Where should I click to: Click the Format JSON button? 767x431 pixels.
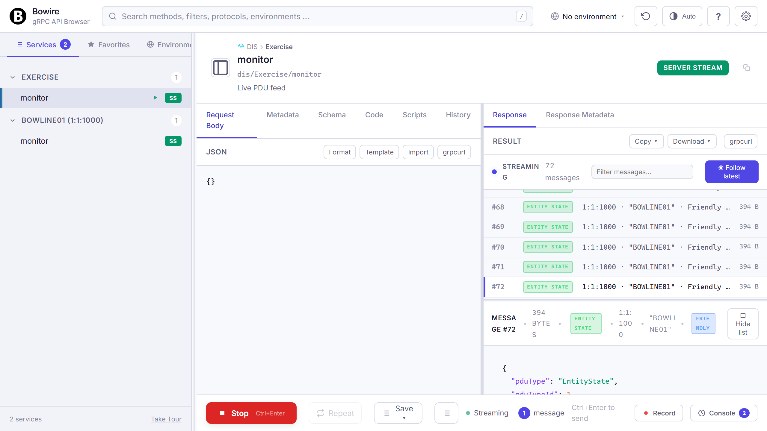339,152
